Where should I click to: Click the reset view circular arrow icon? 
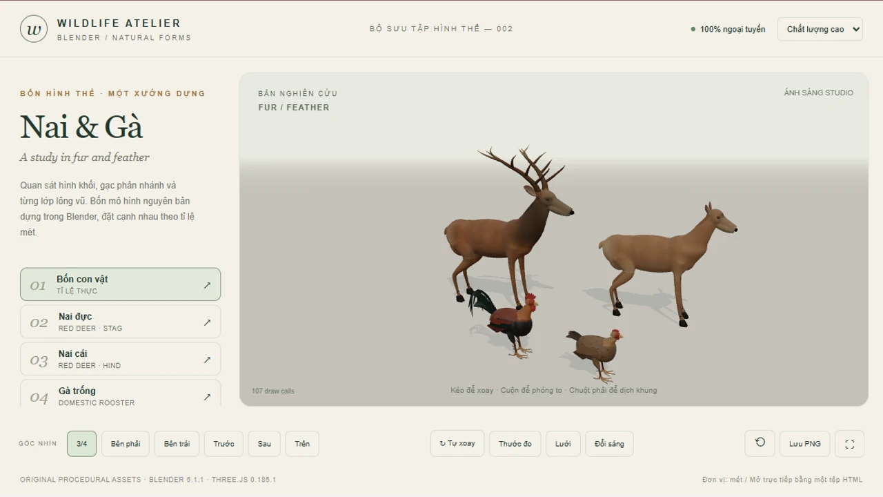(760, 443)
